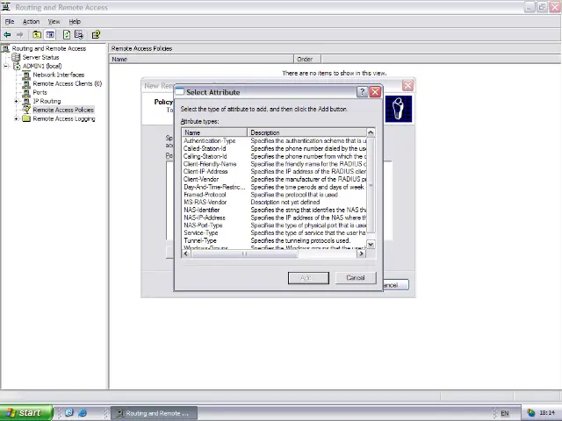Collapse the ADMIN1 (local) tree node
562x421 pixels.
6,67
